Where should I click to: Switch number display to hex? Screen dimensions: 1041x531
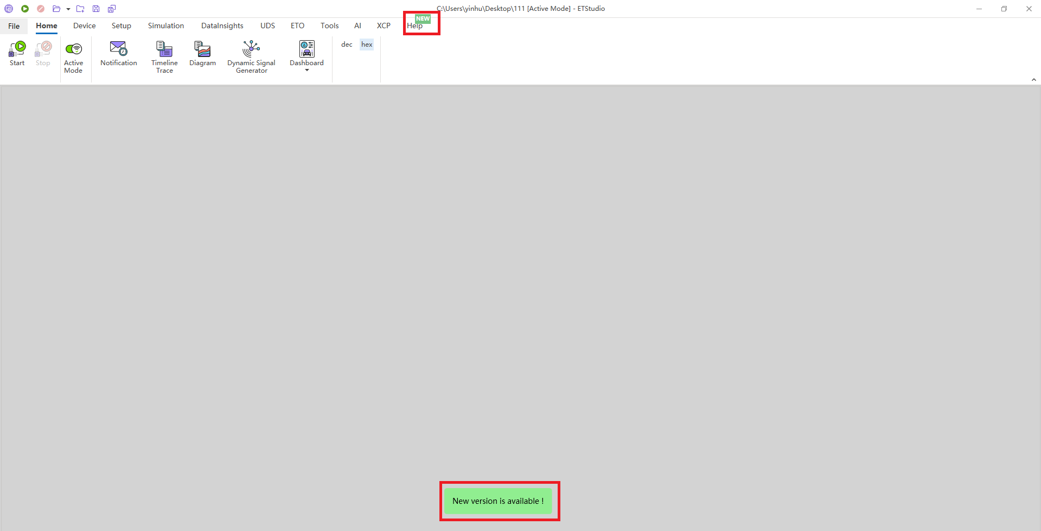click(367, 45)
